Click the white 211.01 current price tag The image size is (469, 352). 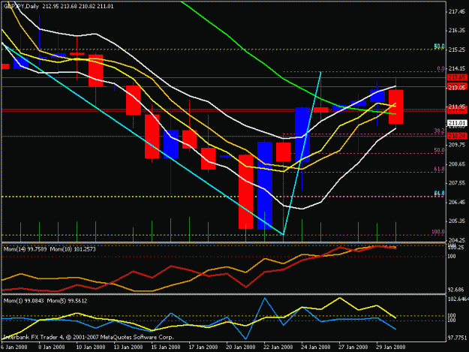coord(457,123)
